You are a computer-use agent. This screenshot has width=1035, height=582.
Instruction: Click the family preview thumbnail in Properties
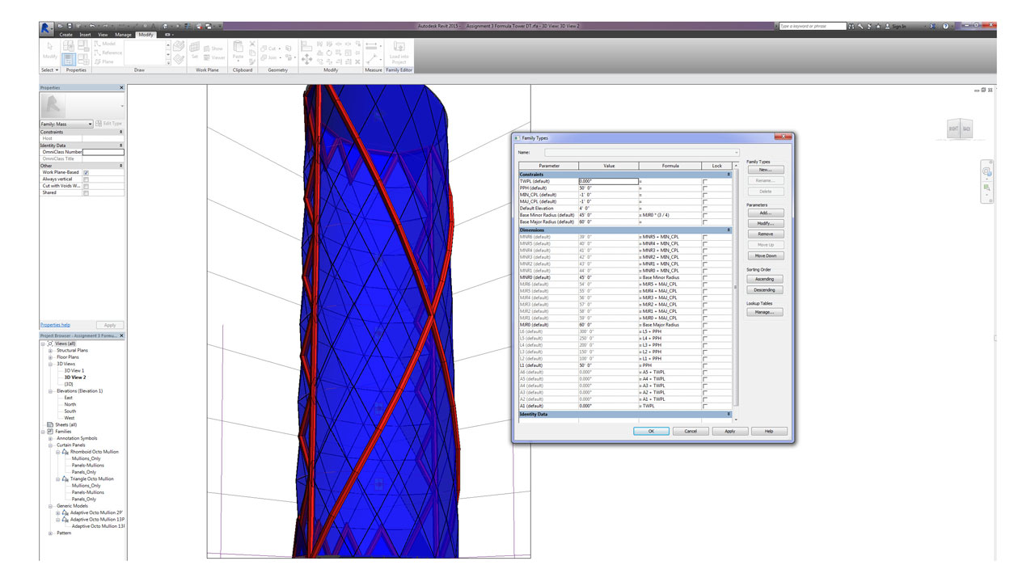[x=53, y=106]
